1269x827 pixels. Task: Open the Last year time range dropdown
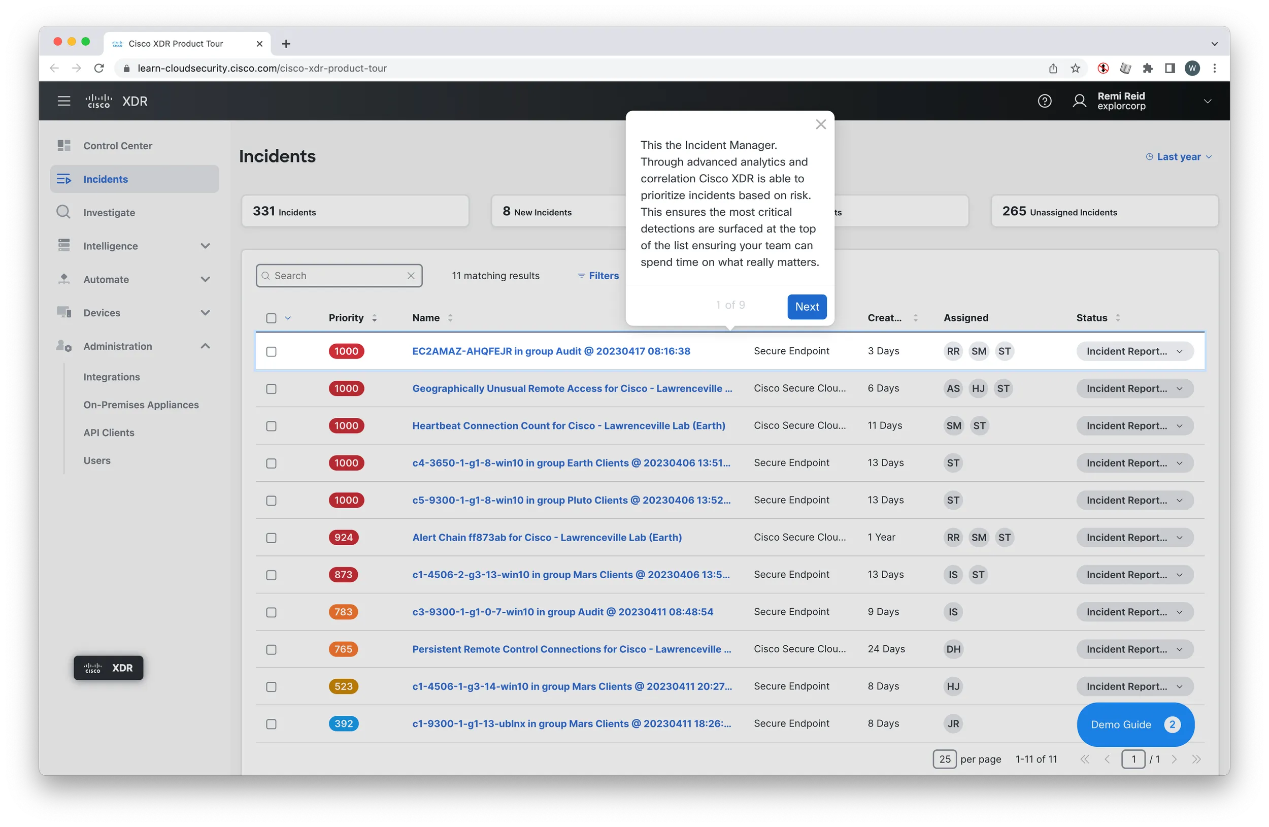click(1179, 157)
